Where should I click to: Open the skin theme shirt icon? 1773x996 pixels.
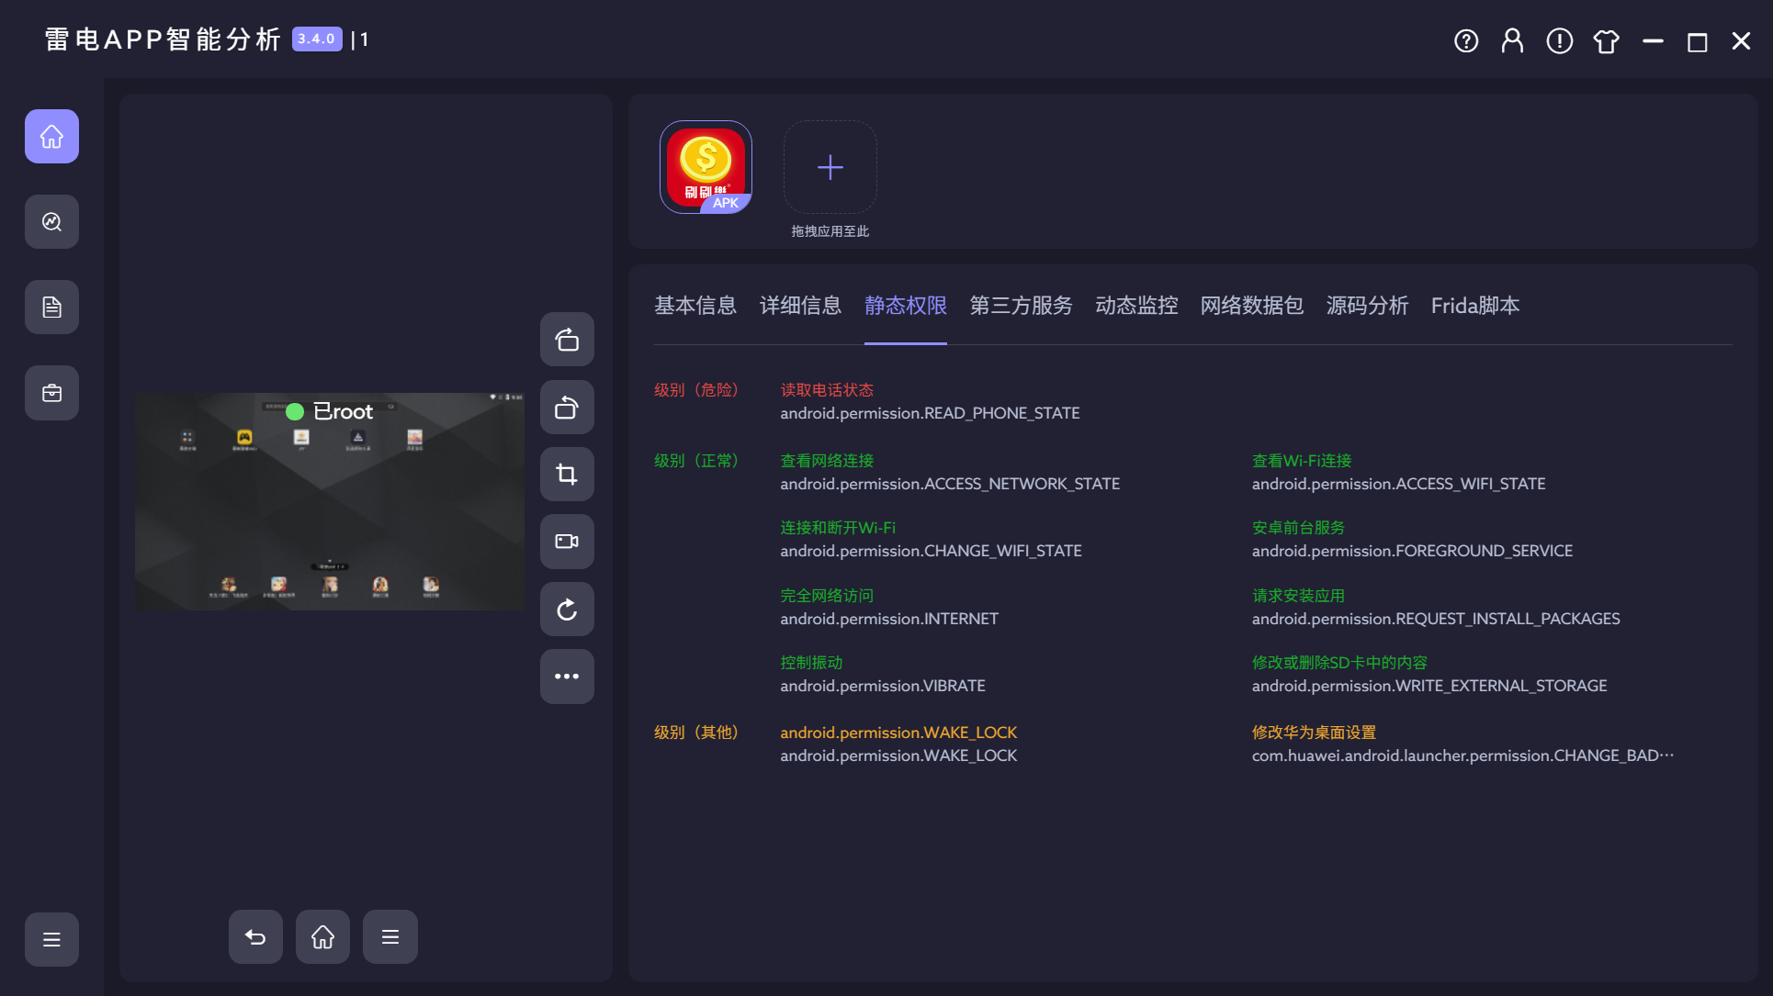click(1606, 41)
